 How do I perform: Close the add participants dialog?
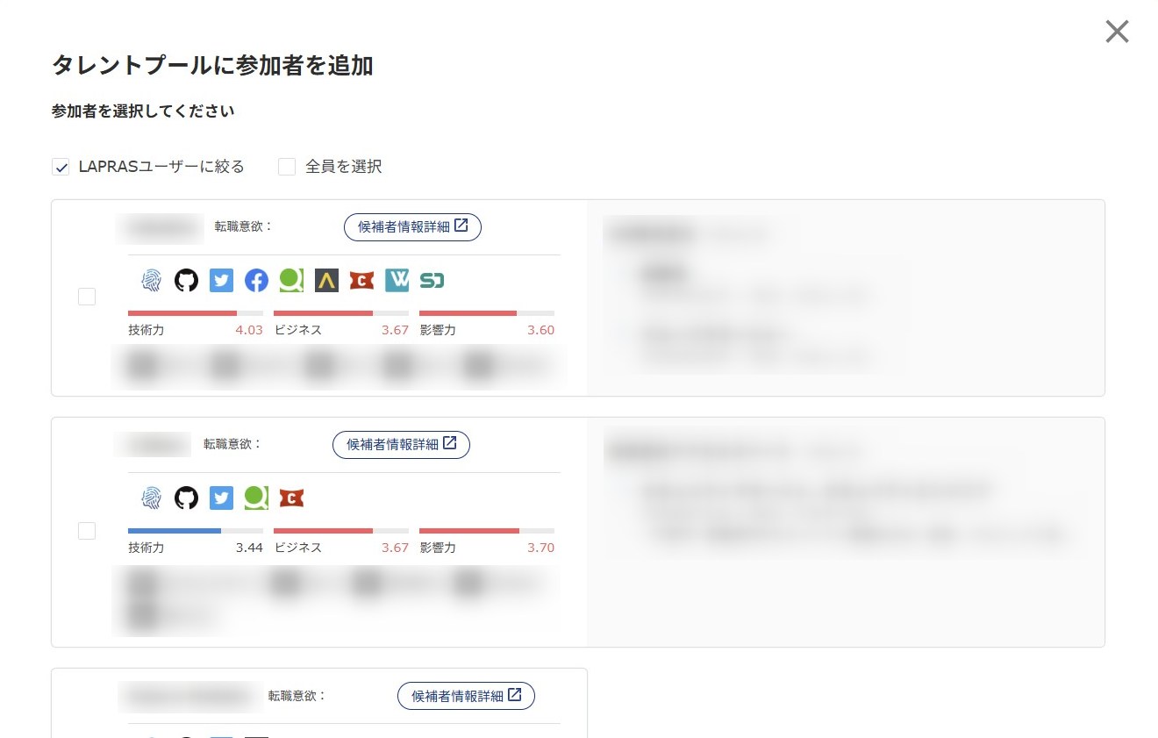tap(1117, 32)
